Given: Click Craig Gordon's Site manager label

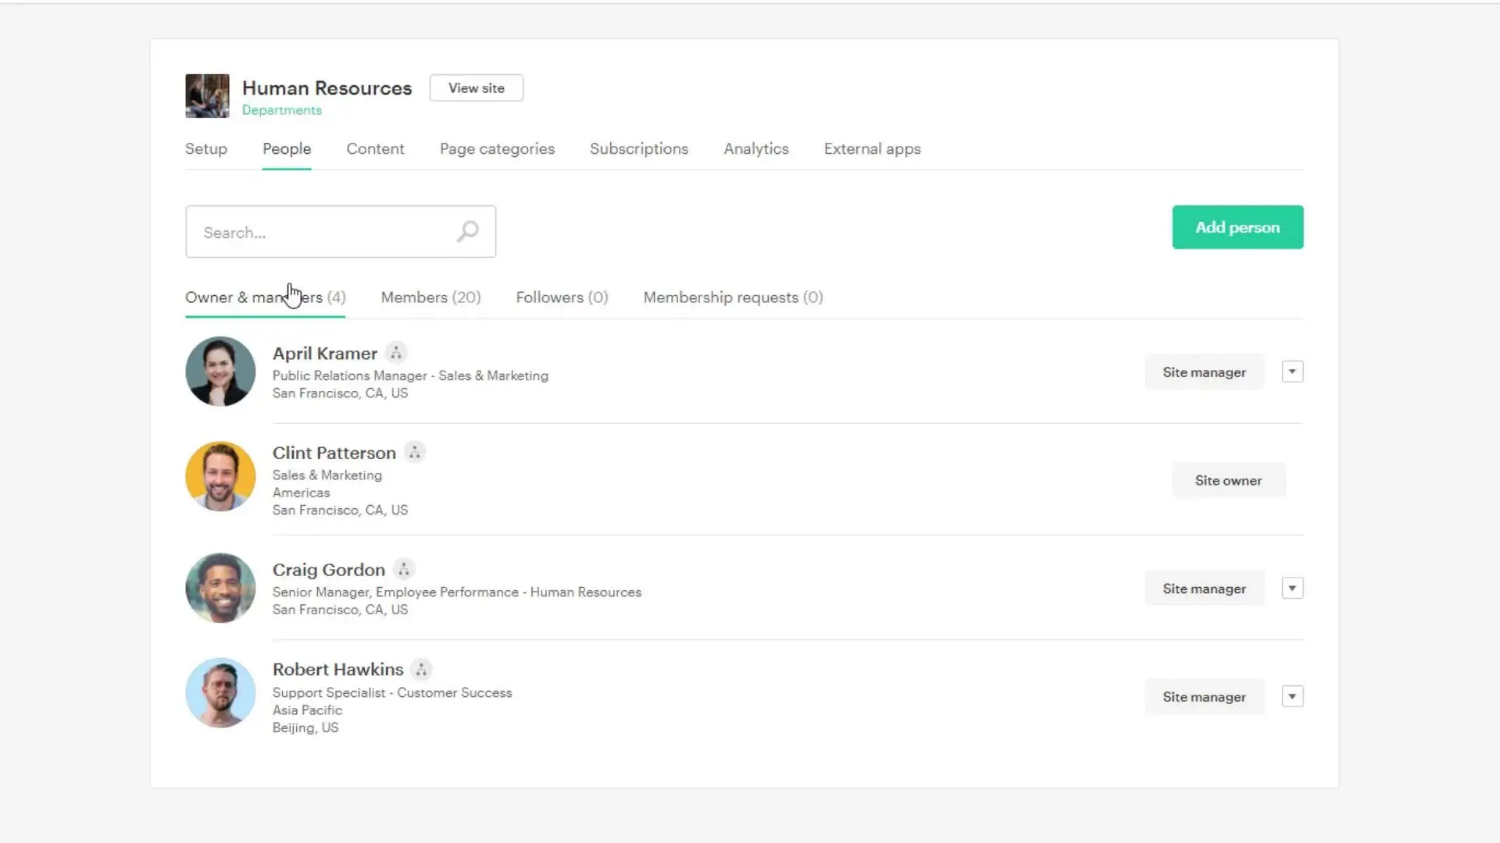Looking at the screenshot, I should pos(1204,589).
